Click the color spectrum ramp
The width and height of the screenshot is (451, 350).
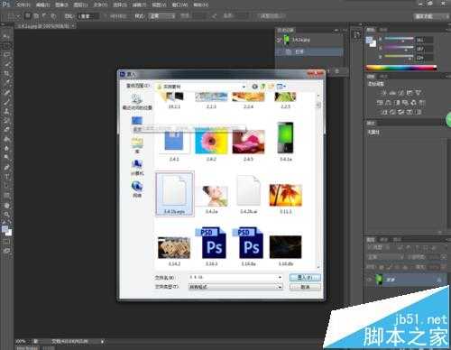click(401, 68)
